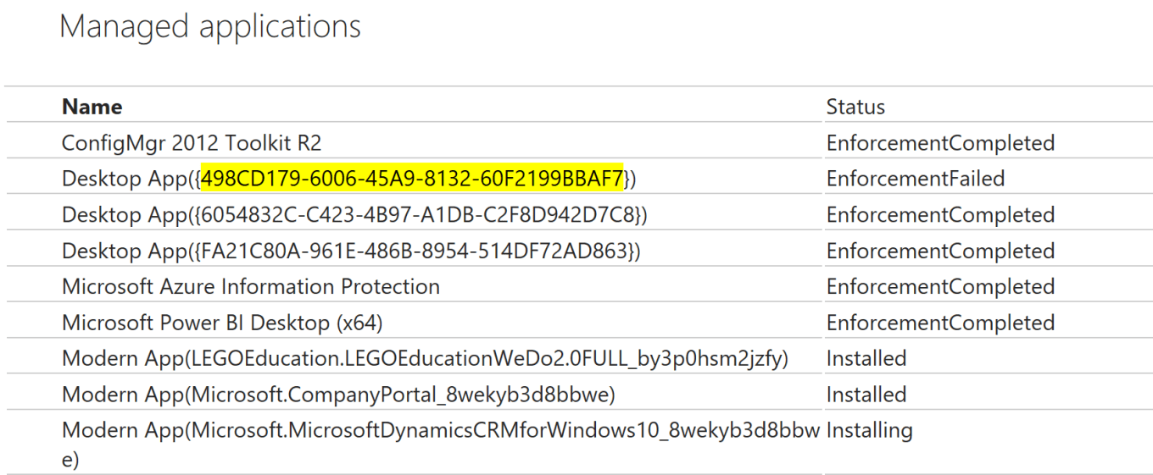Screen dimensions: 1153x475
Task: Click Installed status for CompanyPortal app
Action: point(866,395)
